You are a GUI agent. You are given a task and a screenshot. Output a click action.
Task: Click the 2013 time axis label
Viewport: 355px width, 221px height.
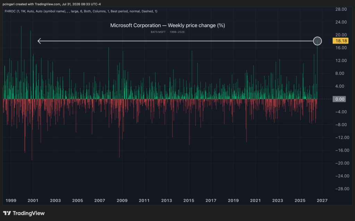tap(166, 201)
